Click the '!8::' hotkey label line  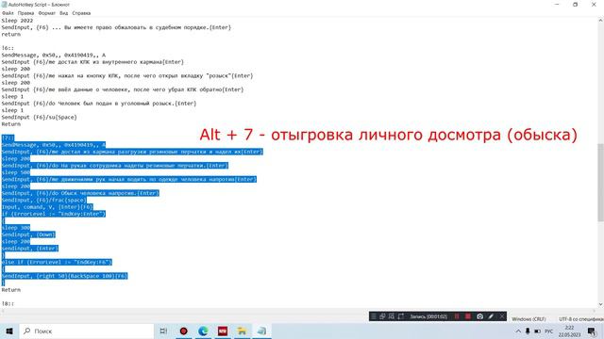(8, 303)
